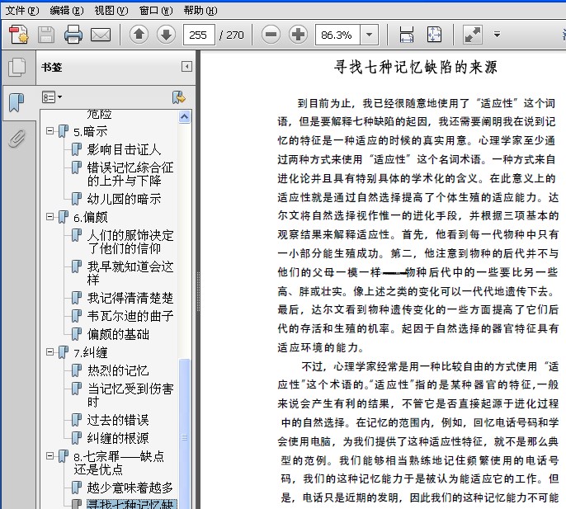Select bookmark 韦瓦尔迪的曲子
This screenshot has height=509, width=566.
pos(130,316)
